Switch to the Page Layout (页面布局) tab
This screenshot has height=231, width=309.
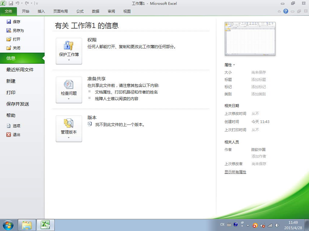coord(60,11)
